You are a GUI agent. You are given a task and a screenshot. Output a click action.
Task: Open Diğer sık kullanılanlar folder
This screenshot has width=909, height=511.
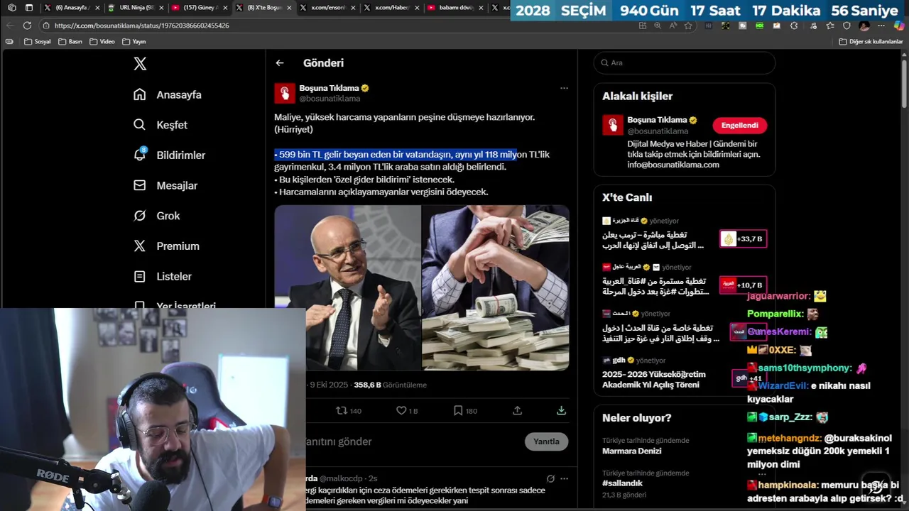(x=871, y=42)
